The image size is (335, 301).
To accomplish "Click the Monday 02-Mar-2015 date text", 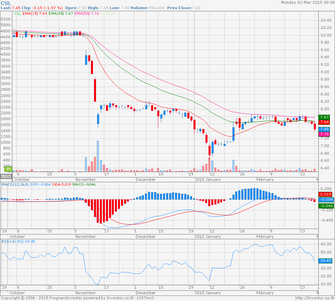I will [x=308, y=3].
